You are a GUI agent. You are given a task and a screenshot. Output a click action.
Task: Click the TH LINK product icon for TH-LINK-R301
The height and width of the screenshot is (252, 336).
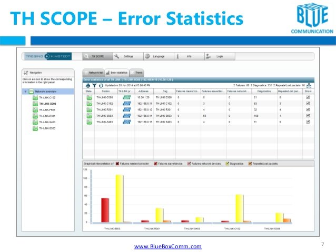pyautogui.click(x=126, y=109)
